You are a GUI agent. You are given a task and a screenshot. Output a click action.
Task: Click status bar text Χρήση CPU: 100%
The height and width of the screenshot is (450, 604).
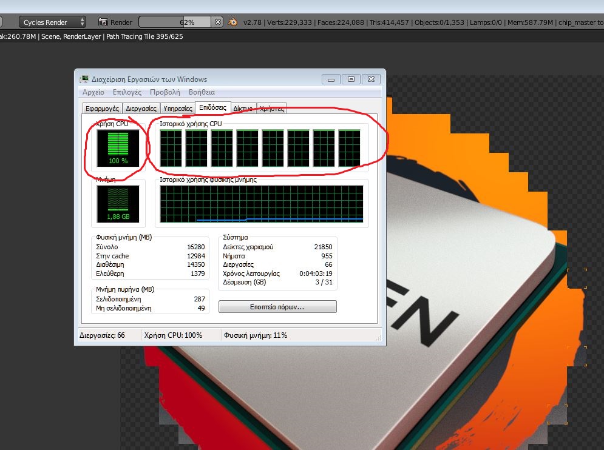[173, 335]
